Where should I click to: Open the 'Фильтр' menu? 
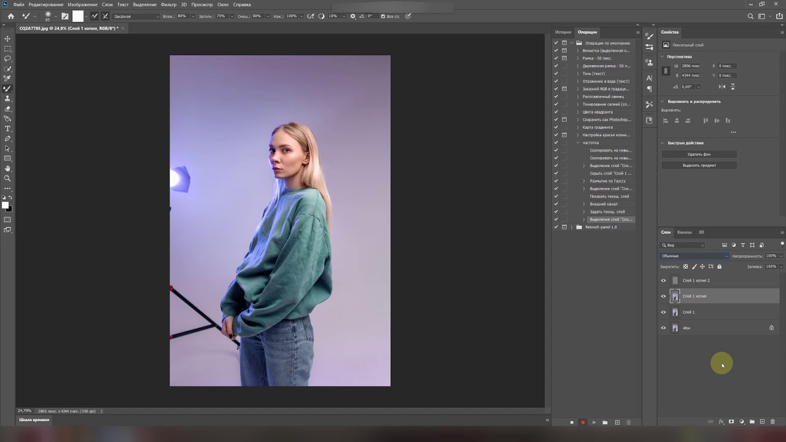pos(168,4)
